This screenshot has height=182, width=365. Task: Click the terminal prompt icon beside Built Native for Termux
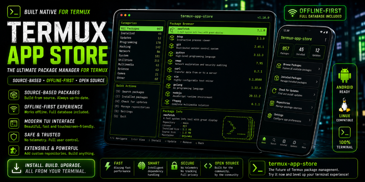(x=14, y=12)
